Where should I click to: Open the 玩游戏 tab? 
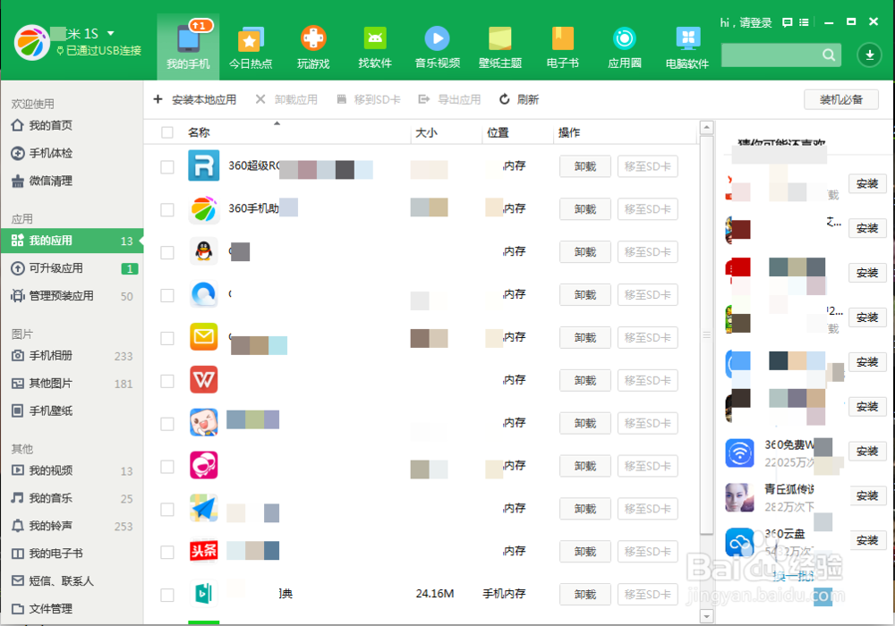313,47
